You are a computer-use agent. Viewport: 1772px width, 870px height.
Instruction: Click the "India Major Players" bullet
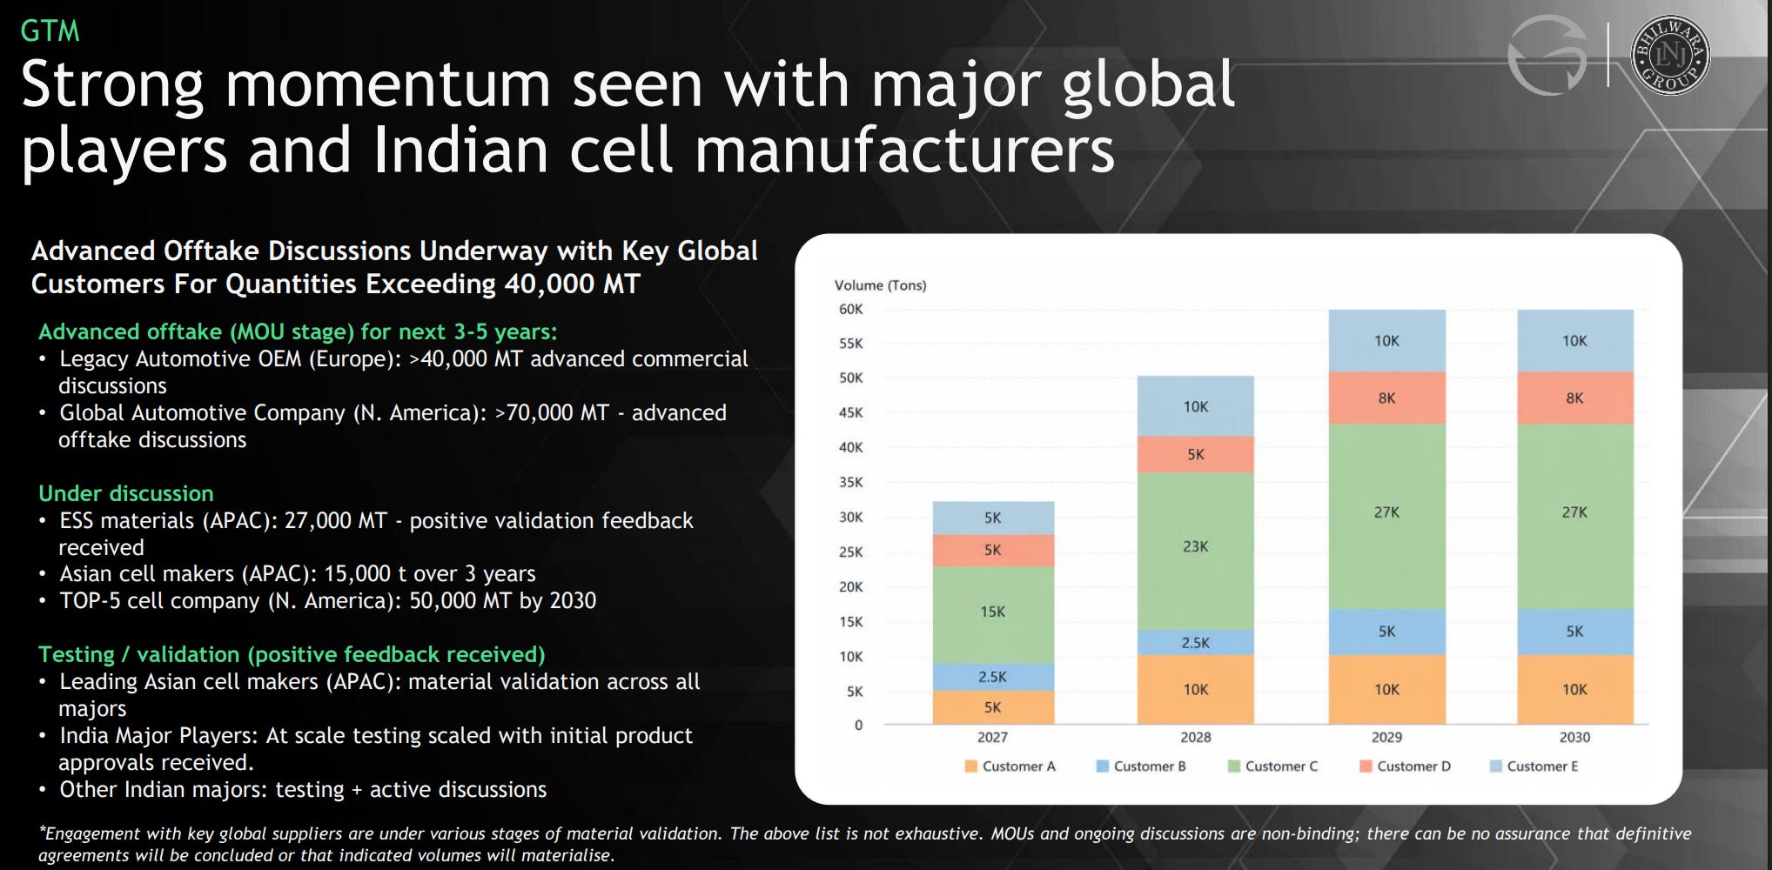point(366,748)
